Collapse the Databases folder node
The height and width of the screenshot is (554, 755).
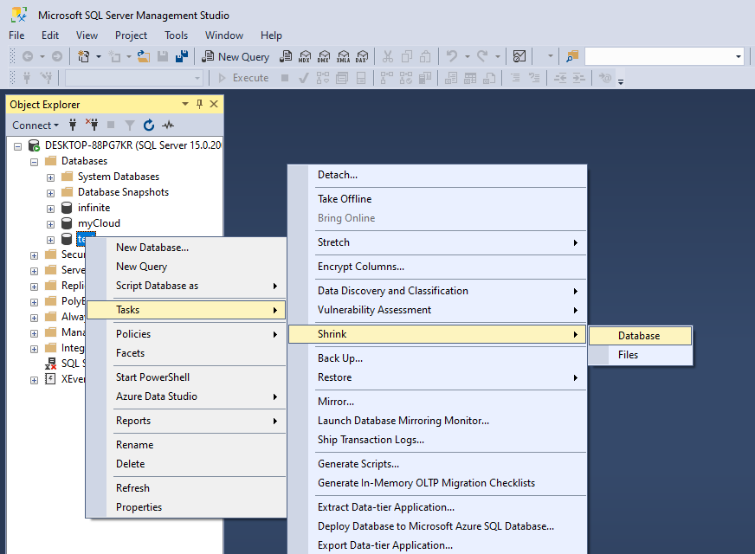click(x=34, y=162)
